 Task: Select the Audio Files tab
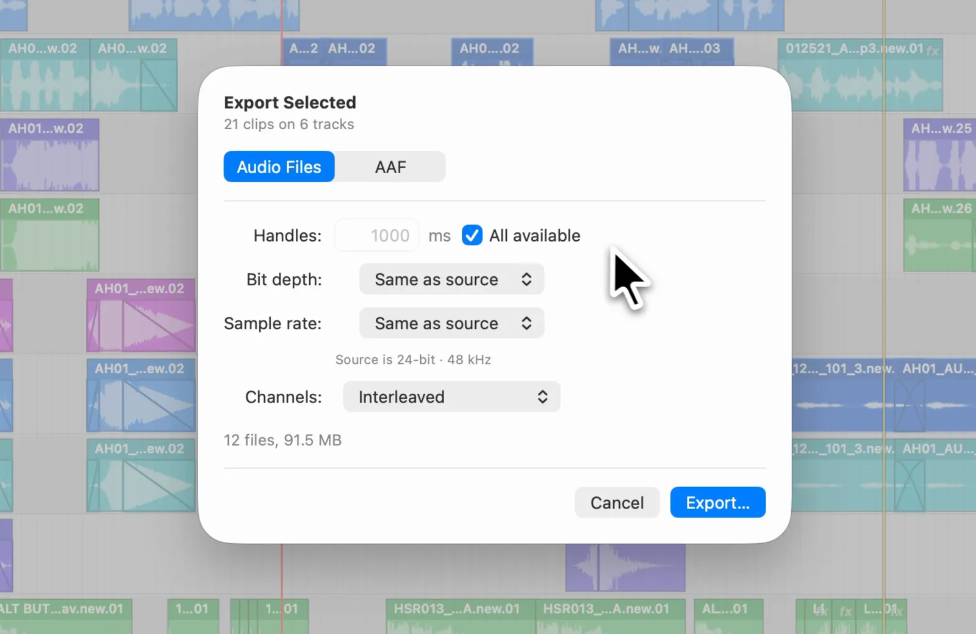pos(279,166)
